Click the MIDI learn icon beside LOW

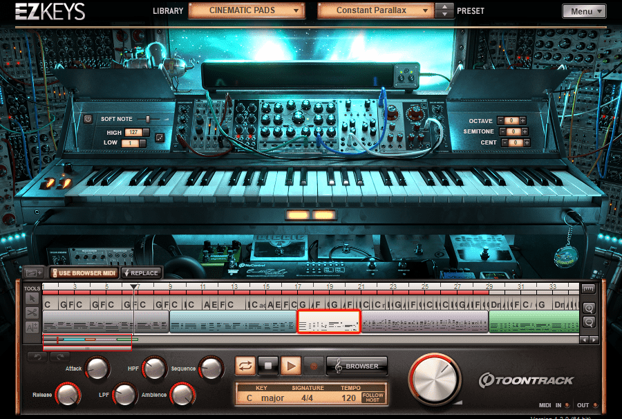tap(160, 138)
